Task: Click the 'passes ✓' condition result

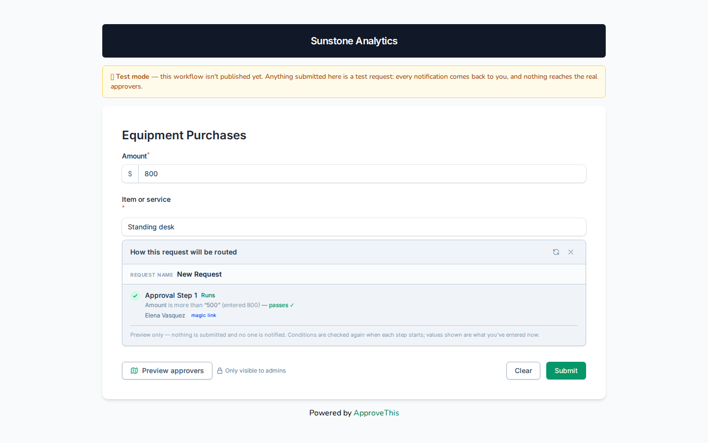Action: coord(281,305)
